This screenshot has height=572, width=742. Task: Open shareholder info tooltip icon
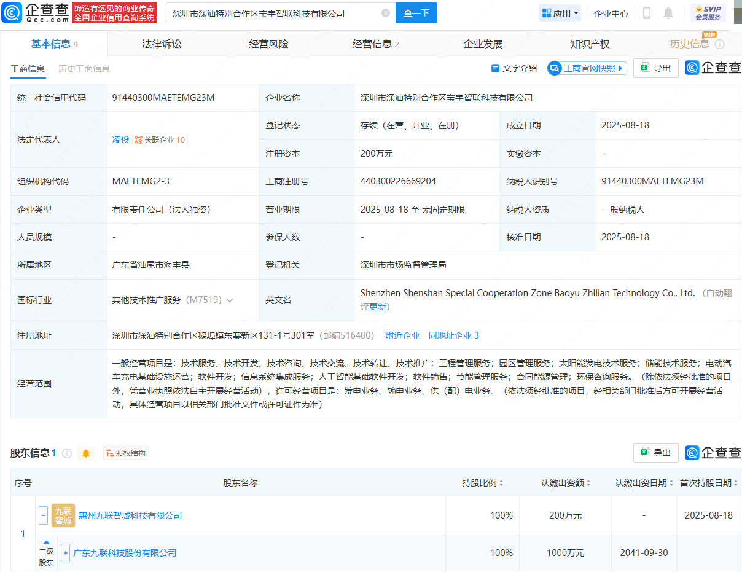pos(67,453)
